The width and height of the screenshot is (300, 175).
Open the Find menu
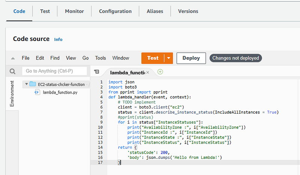pyautogui.click(x=55, y=58)
